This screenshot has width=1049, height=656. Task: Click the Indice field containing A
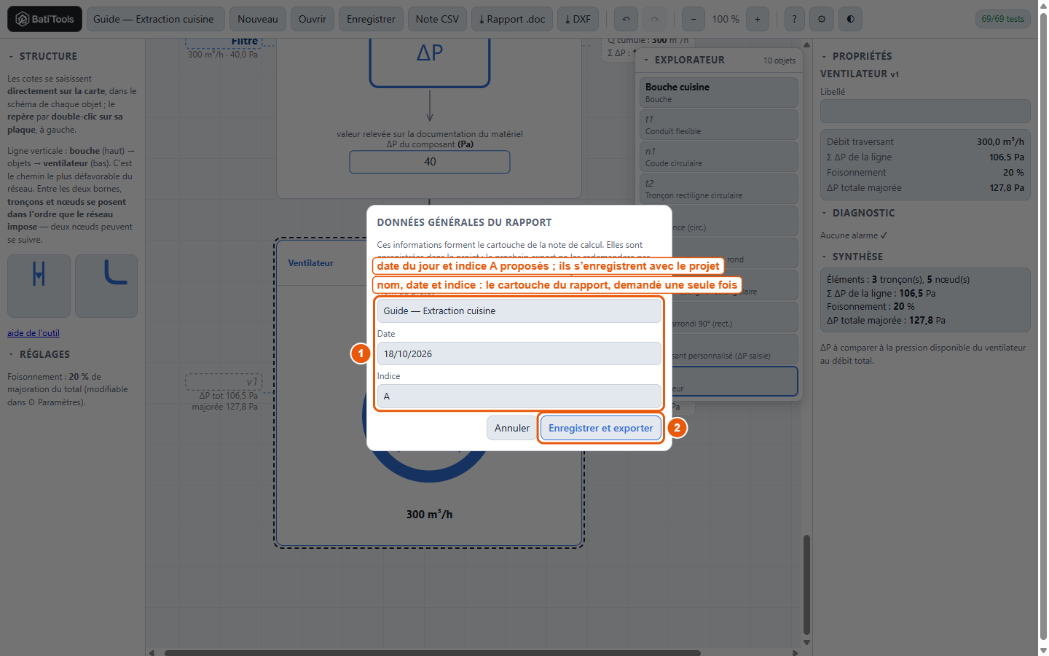tap(519, 397)
